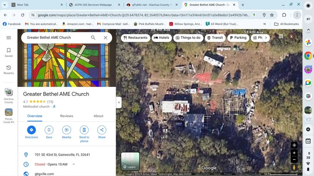Share this church location

(x=102, y=130)
